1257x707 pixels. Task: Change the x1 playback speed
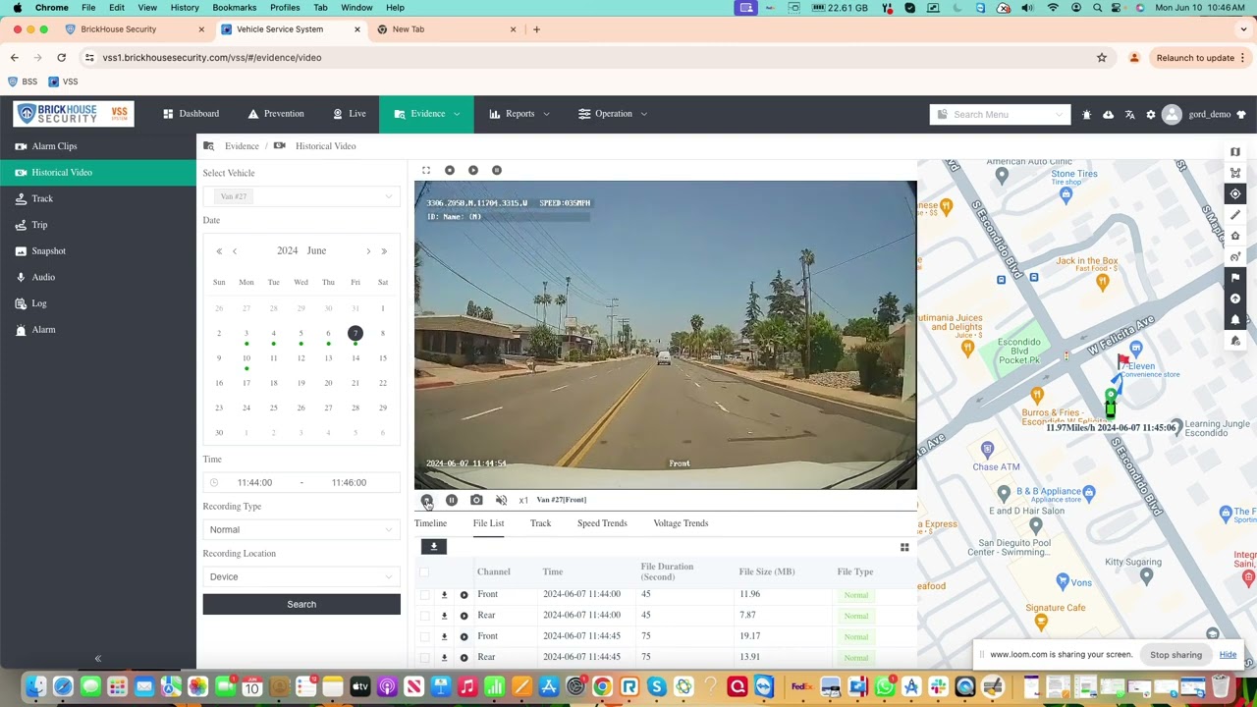(523, 500)
